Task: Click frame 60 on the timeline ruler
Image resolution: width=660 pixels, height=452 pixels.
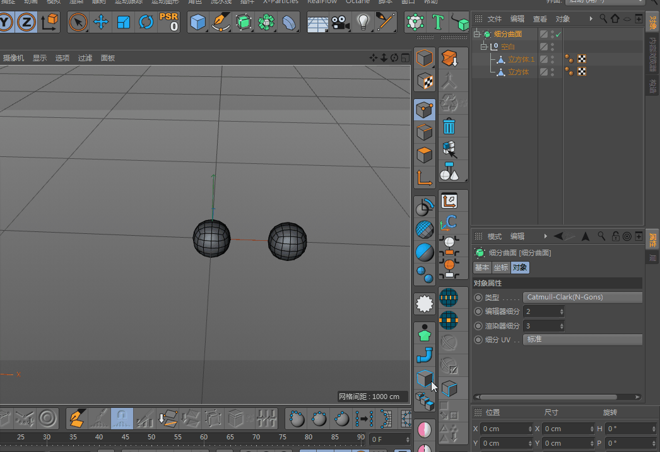Action: (x=204, y=438)
